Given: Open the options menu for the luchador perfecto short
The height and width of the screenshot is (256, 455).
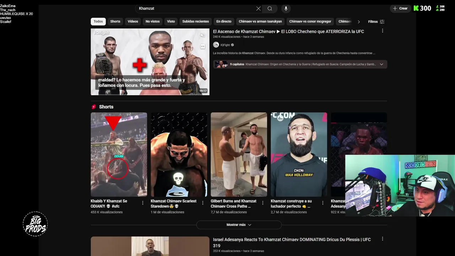Looking at the screenshot, I should [x=323, y=203].
